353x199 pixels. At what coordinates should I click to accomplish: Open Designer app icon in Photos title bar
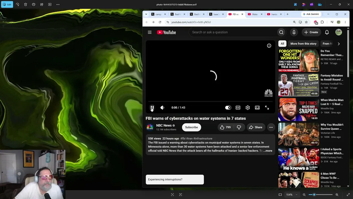click(304, 4)
